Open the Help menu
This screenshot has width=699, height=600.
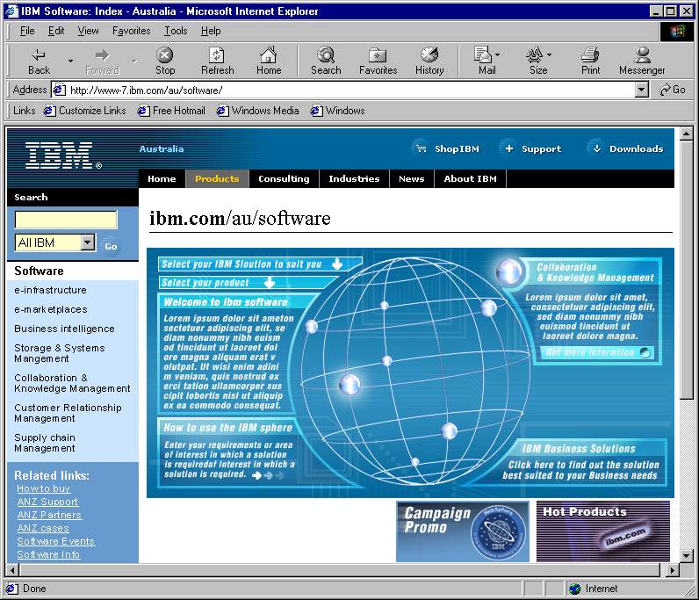[x=211, y=31]
